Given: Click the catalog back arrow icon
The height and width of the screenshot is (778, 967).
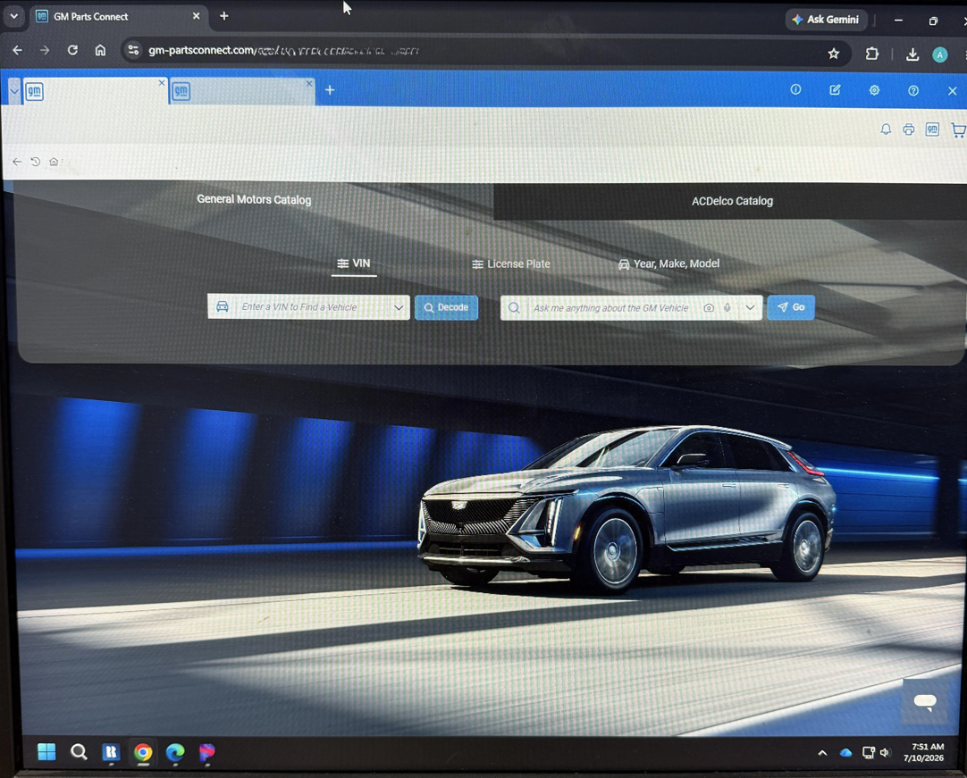Looking at the screenshot, I should (17, 162).
